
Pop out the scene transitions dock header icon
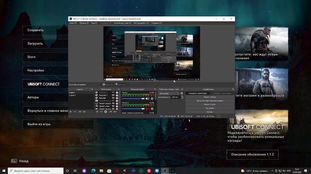click(x=182, y=89)
